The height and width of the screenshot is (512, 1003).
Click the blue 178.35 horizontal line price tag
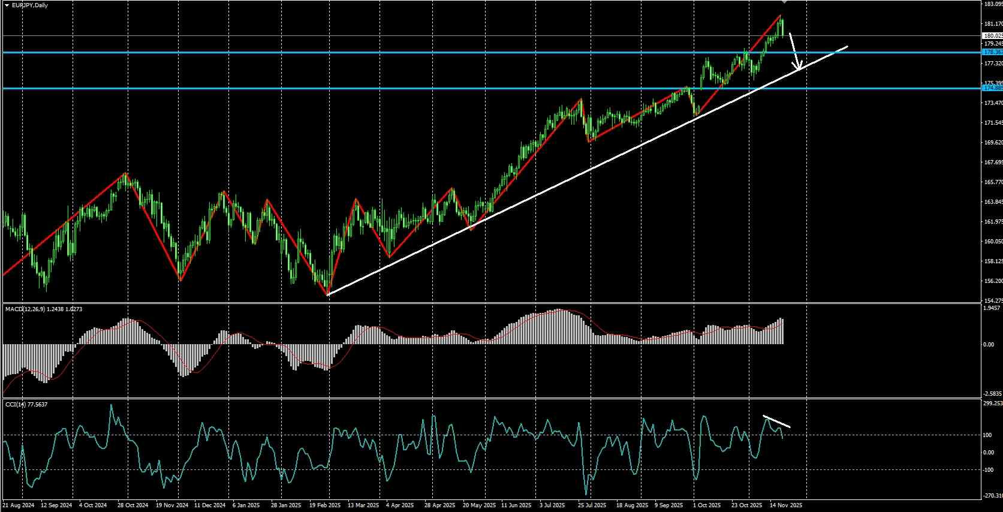coord(993,52)
